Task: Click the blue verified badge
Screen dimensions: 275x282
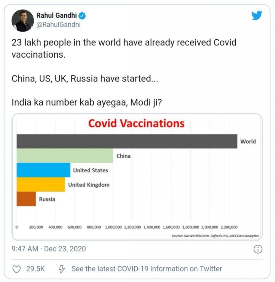Action: tap(82, 16)
